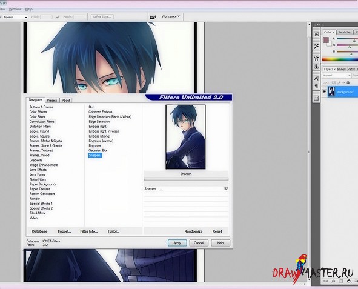Switch to the Channels tab
358x289 pixels.
coord(342,69)
